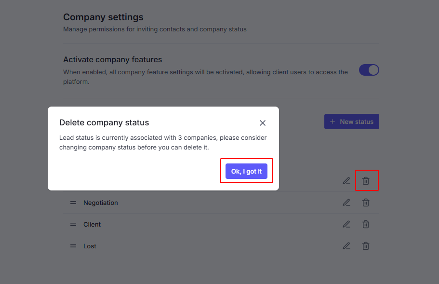This screenshot has width=439, height=284.
Task: Click the drag handle beside Client
Action: pos(73,224)
